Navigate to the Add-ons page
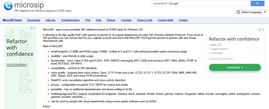The height and width of the screenshot is (109, 269). tap(50, 20)
